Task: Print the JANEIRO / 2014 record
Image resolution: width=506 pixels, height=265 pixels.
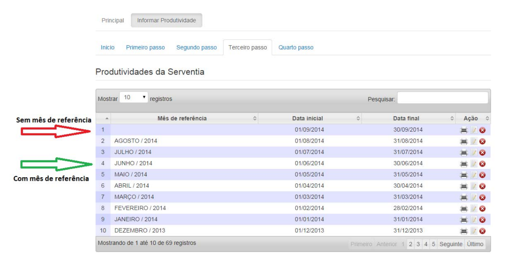Action: (463, 219)
